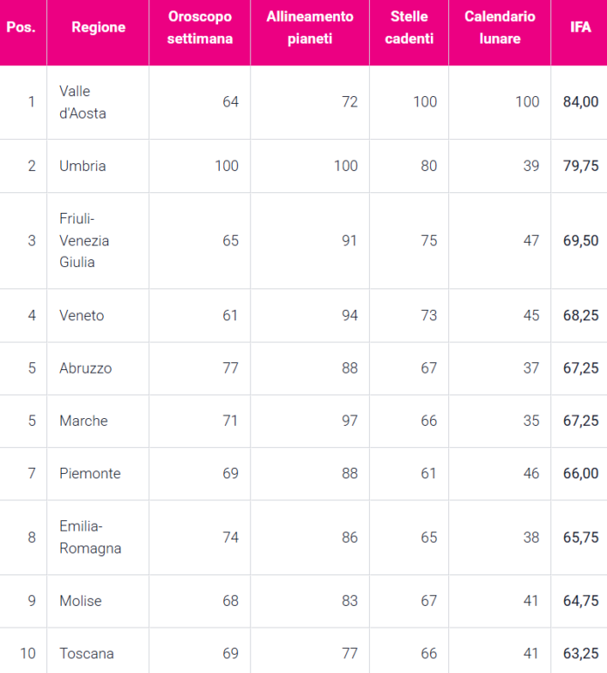Click the Veneto region cell

pos(82,315)
